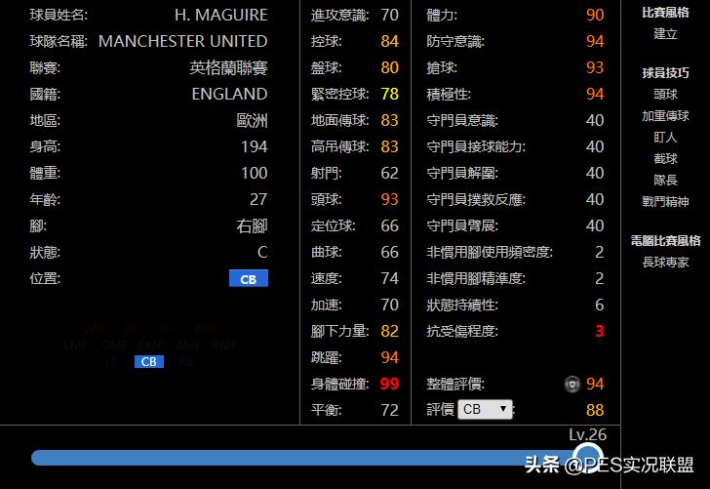Click the 定位球 label
This screenshot has width=710, height=489.
coord(334,226)
